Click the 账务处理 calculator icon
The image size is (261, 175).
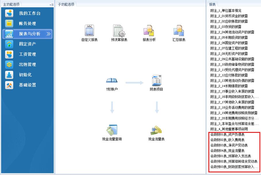pyautogui.click(x=9, y=24)
